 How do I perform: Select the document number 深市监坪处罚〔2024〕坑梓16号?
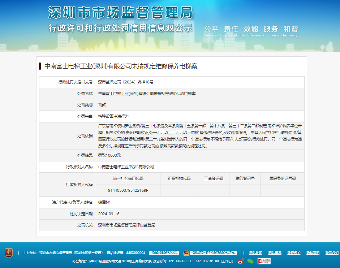[x=126, y=82]
